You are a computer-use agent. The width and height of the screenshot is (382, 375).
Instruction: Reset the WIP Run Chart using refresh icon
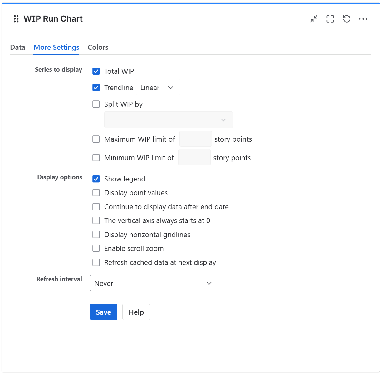click(346, 19)
